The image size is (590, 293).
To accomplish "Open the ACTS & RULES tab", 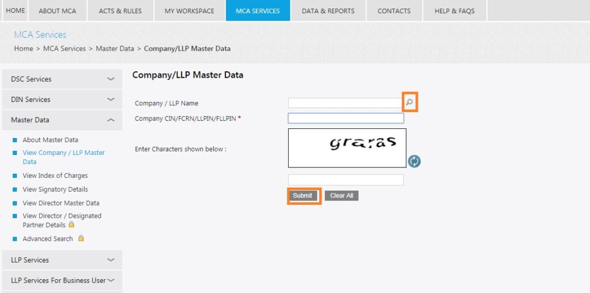I will coord(120,11).
